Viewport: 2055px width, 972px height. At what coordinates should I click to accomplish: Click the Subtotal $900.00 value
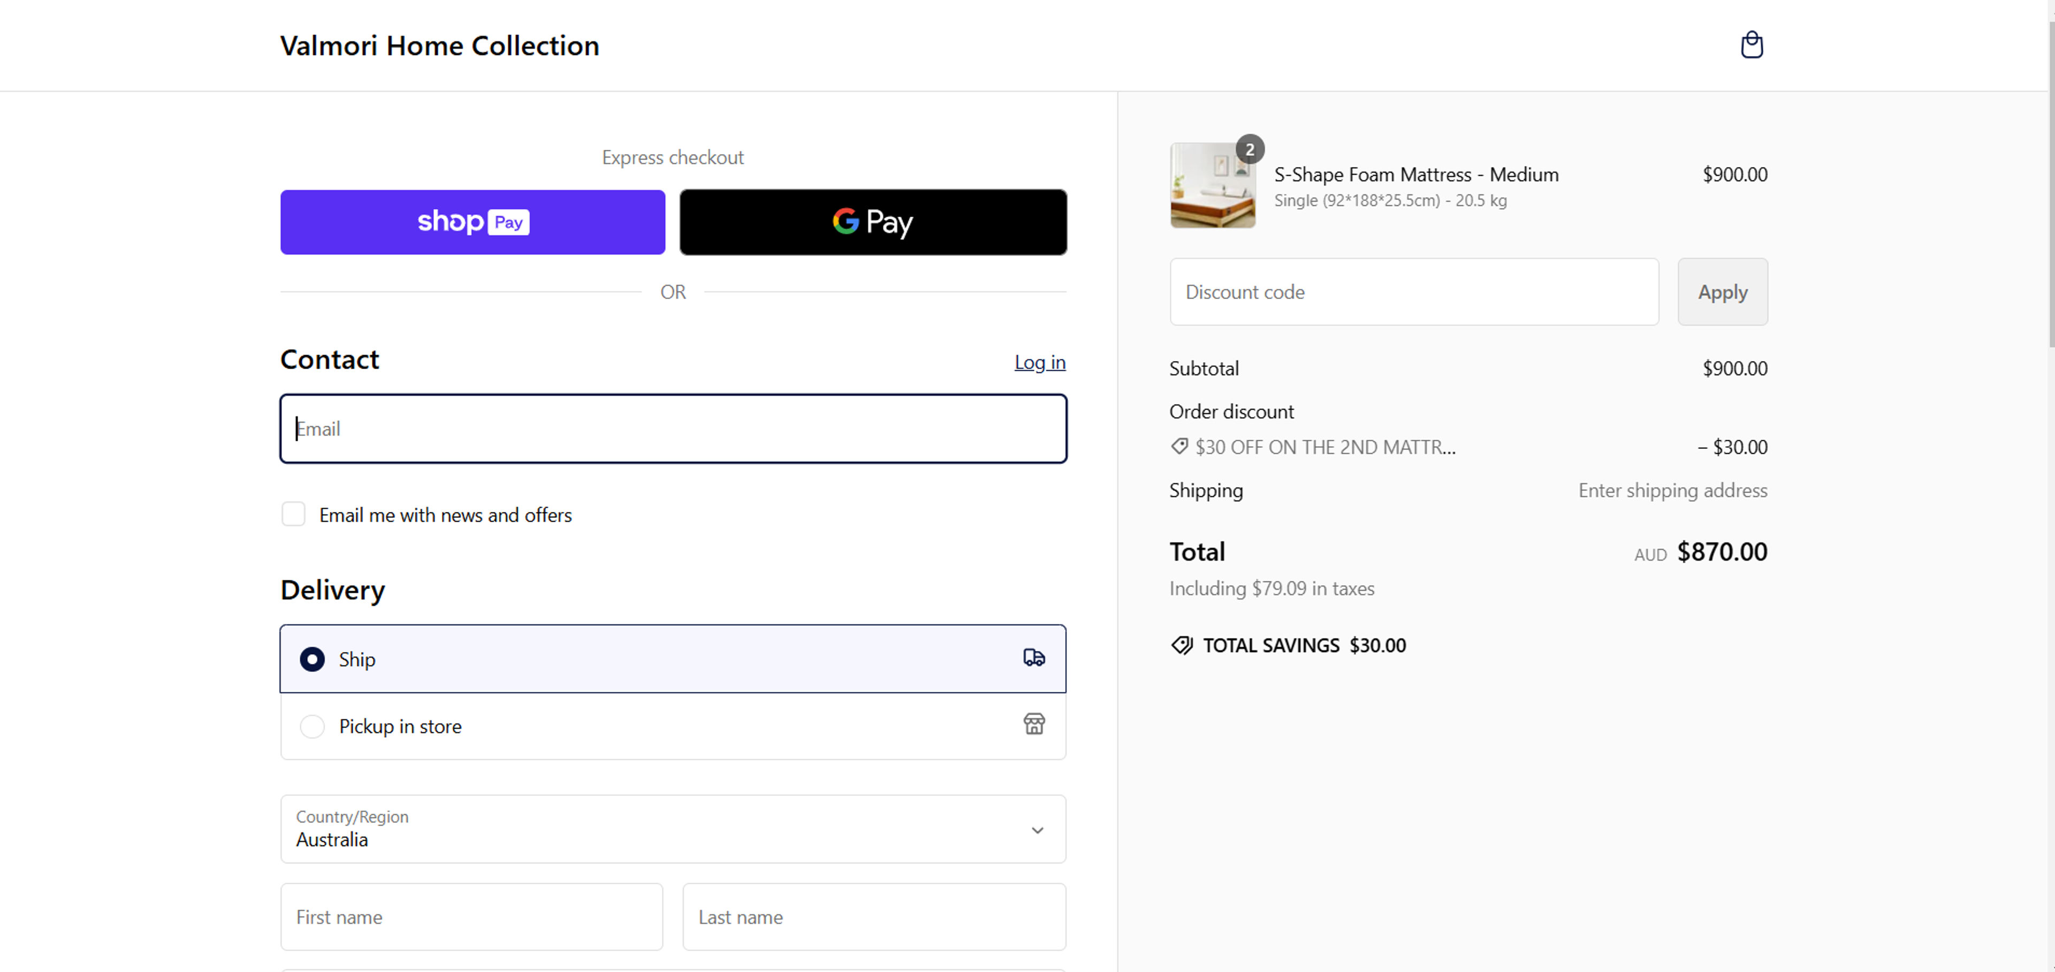click(1734, 368)
